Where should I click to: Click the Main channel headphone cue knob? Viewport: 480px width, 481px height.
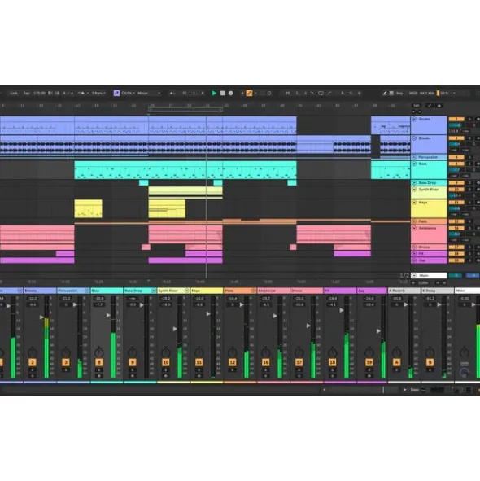[464, 373]
